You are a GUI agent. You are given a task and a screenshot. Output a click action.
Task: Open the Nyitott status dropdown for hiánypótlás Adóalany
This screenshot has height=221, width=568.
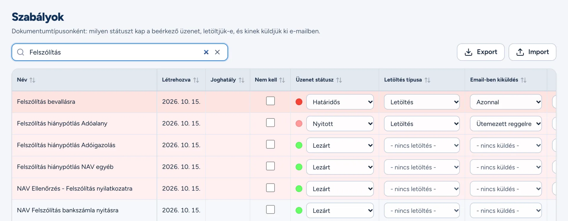click(340, 124)
